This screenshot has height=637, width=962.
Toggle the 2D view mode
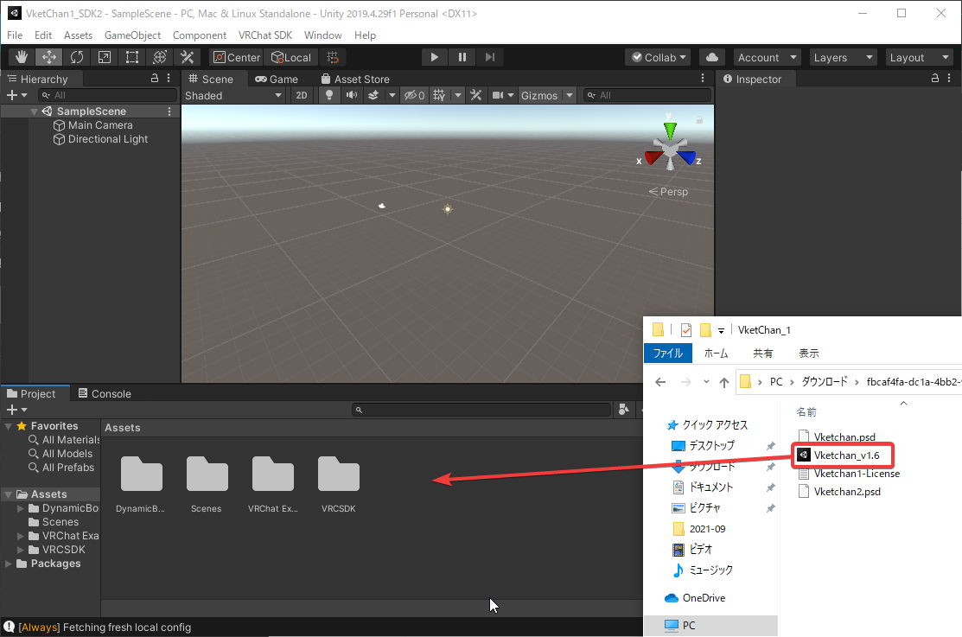point(301,95)
